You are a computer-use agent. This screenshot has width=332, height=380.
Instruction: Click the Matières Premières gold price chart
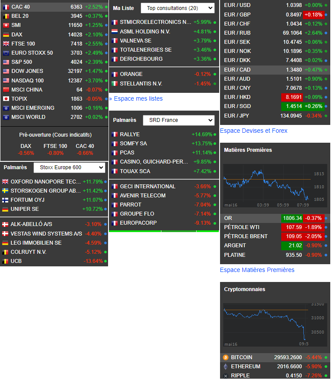275,186
